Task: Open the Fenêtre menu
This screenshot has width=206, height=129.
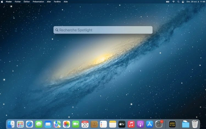Action: point(57,2)
